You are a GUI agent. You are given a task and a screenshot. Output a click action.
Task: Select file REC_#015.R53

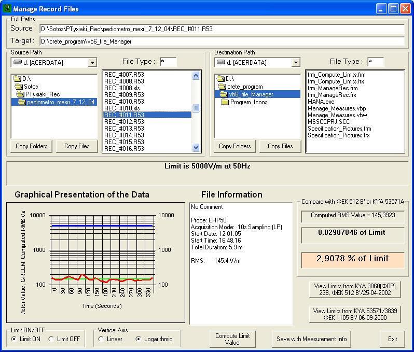pos(124,142)
